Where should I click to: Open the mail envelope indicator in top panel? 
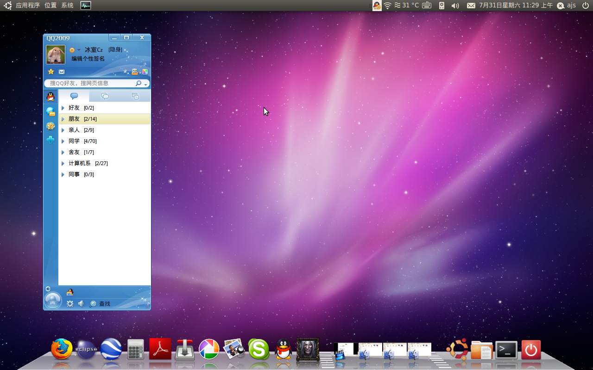471,6
